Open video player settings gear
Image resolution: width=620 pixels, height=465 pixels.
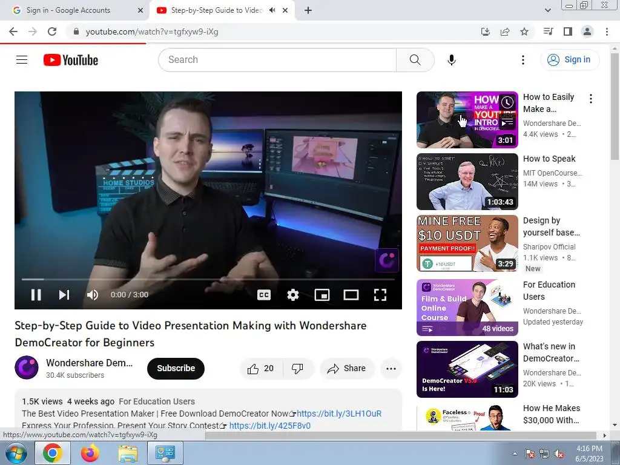tap(292, 295)
